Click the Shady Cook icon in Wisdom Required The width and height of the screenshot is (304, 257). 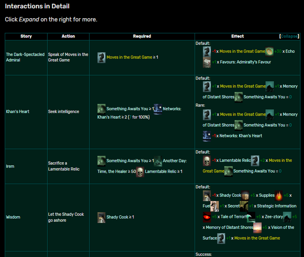[x=101, y=217]
